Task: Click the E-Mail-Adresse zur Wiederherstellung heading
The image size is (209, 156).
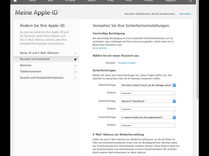Action: coord(119,134)
